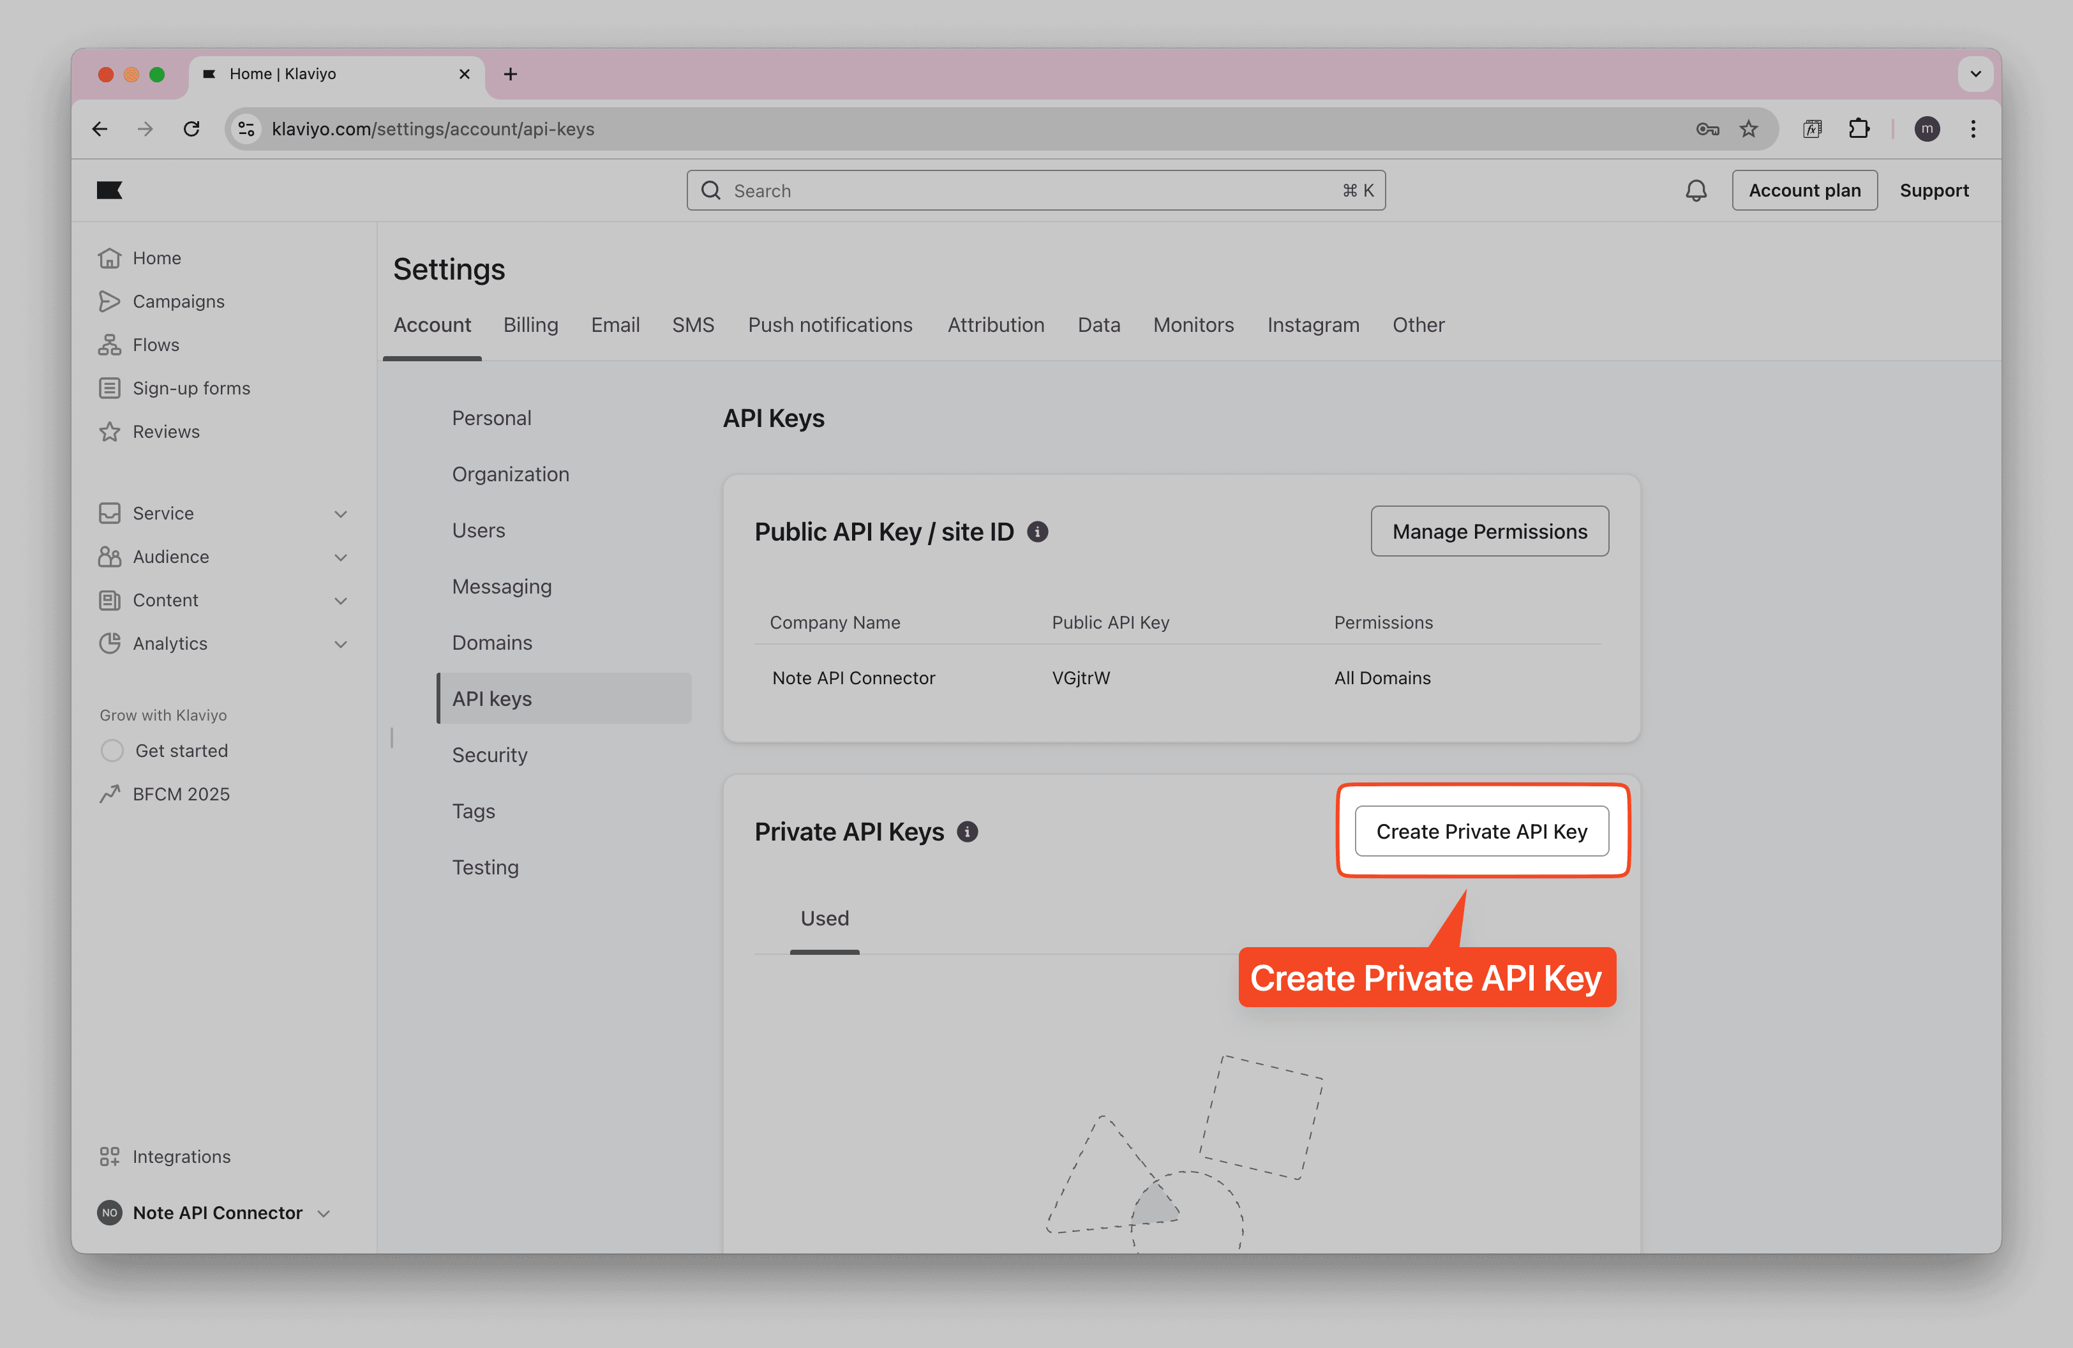The width and height of the screenshot is (2073, 1348).
Task: View site information icon in address bar
Action: tap(246, 129)
